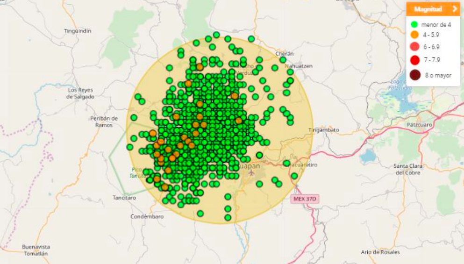Click the Peribán de Ramos label
This screenshot has height=264, width=464.
104,121
